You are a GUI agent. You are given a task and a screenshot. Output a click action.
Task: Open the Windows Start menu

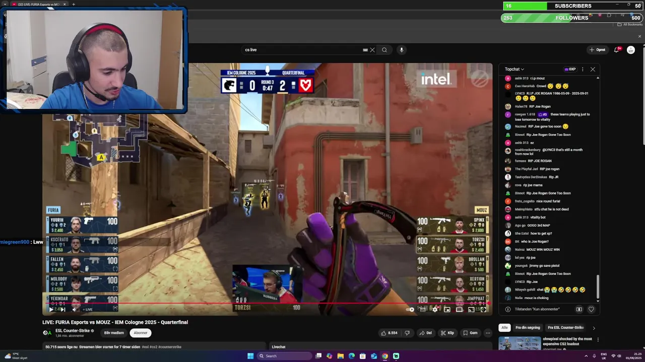pyautogui.click(x=250, y=356)
